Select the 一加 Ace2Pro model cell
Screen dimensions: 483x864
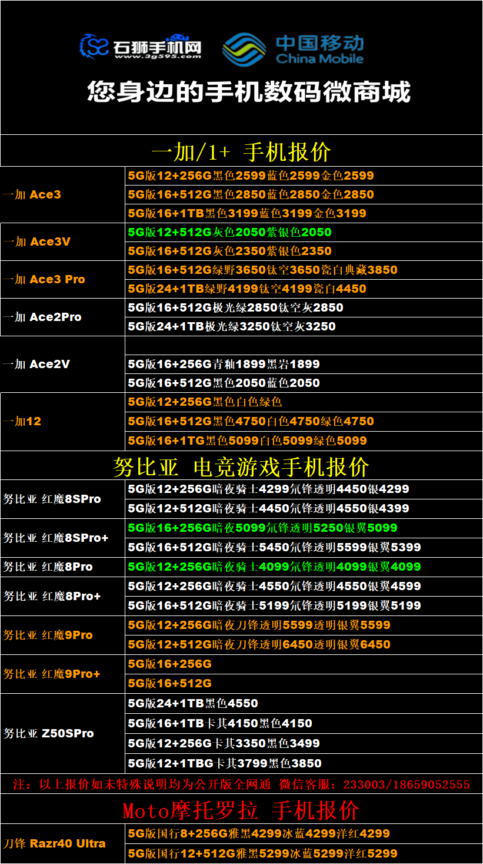tap(42, 317)
